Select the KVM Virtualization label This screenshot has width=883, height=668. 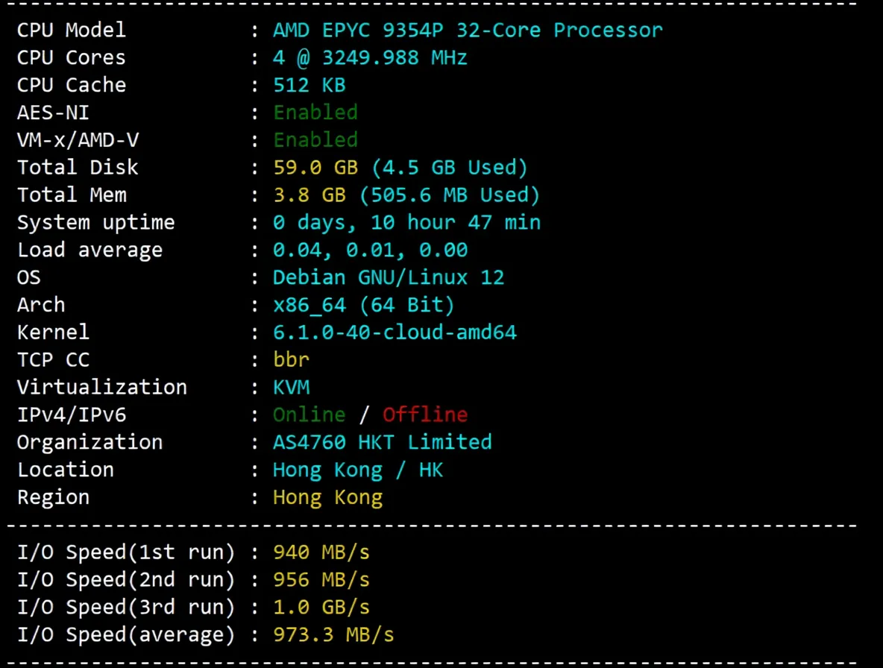tap(291, 387)
